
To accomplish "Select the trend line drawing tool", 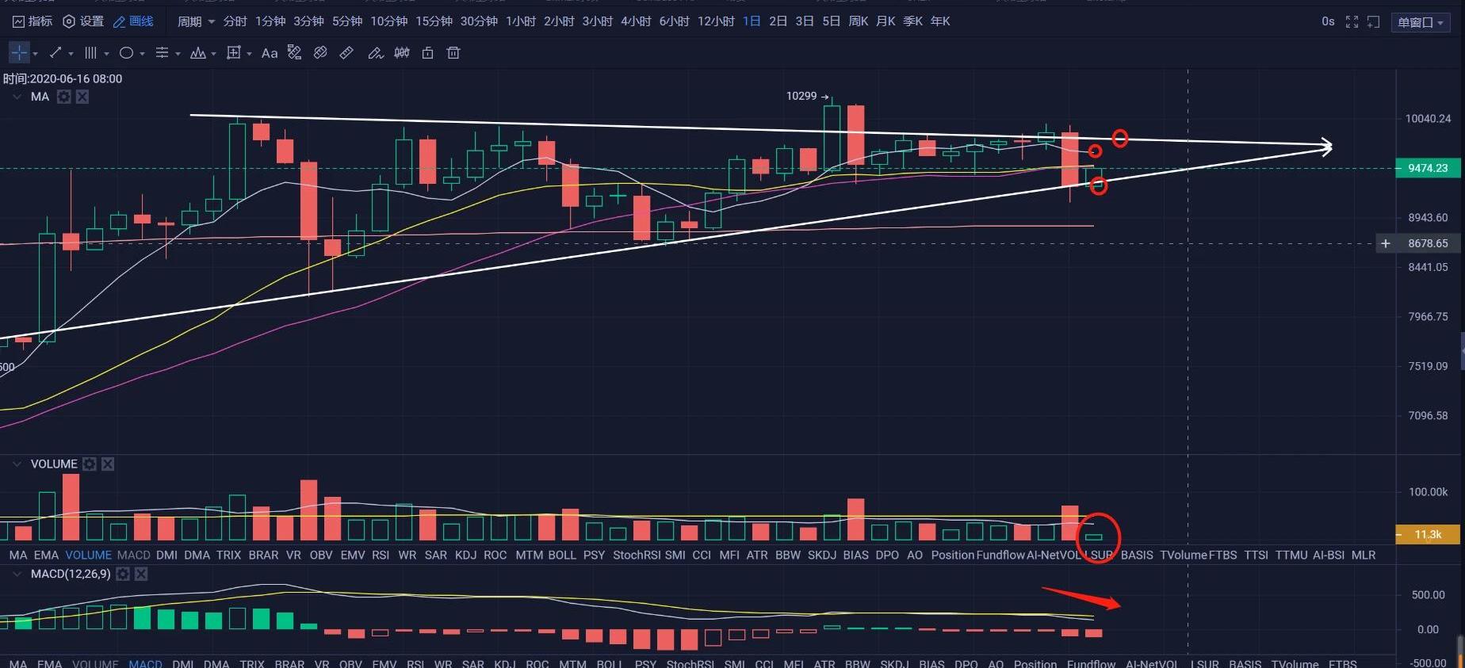I will tap(55, 53).
